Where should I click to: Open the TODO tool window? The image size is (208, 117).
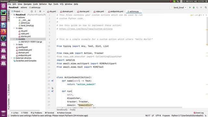coord(24,113)
